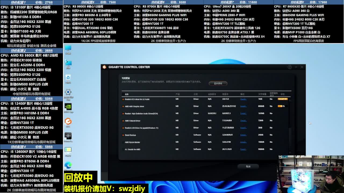Open the Recycle Bin desktop icon
Viewport: 344px width, 193px height.
tap(68, 77)
